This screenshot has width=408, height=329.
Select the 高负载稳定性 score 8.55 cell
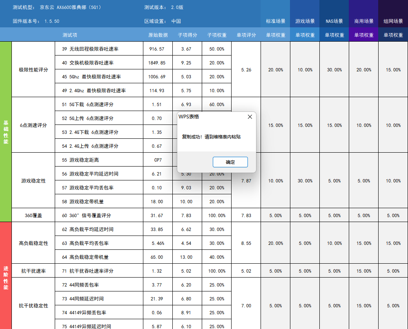pyautogui.click(x=246, y=243)
